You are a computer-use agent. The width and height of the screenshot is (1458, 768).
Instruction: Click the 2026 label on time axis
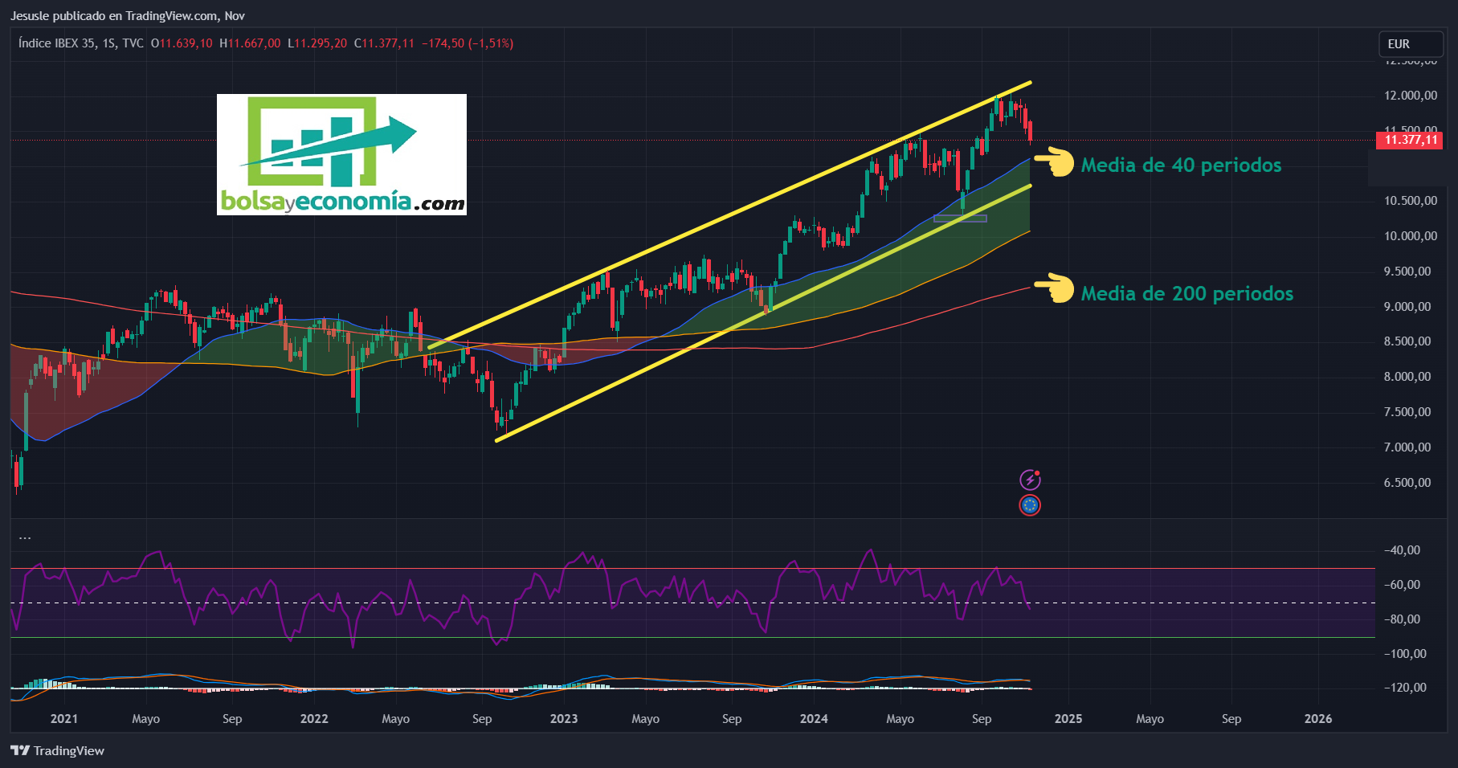[x=1318, y=719]
